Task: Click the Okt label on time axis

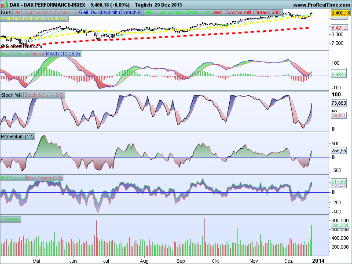Action: (x=215, y=261)
